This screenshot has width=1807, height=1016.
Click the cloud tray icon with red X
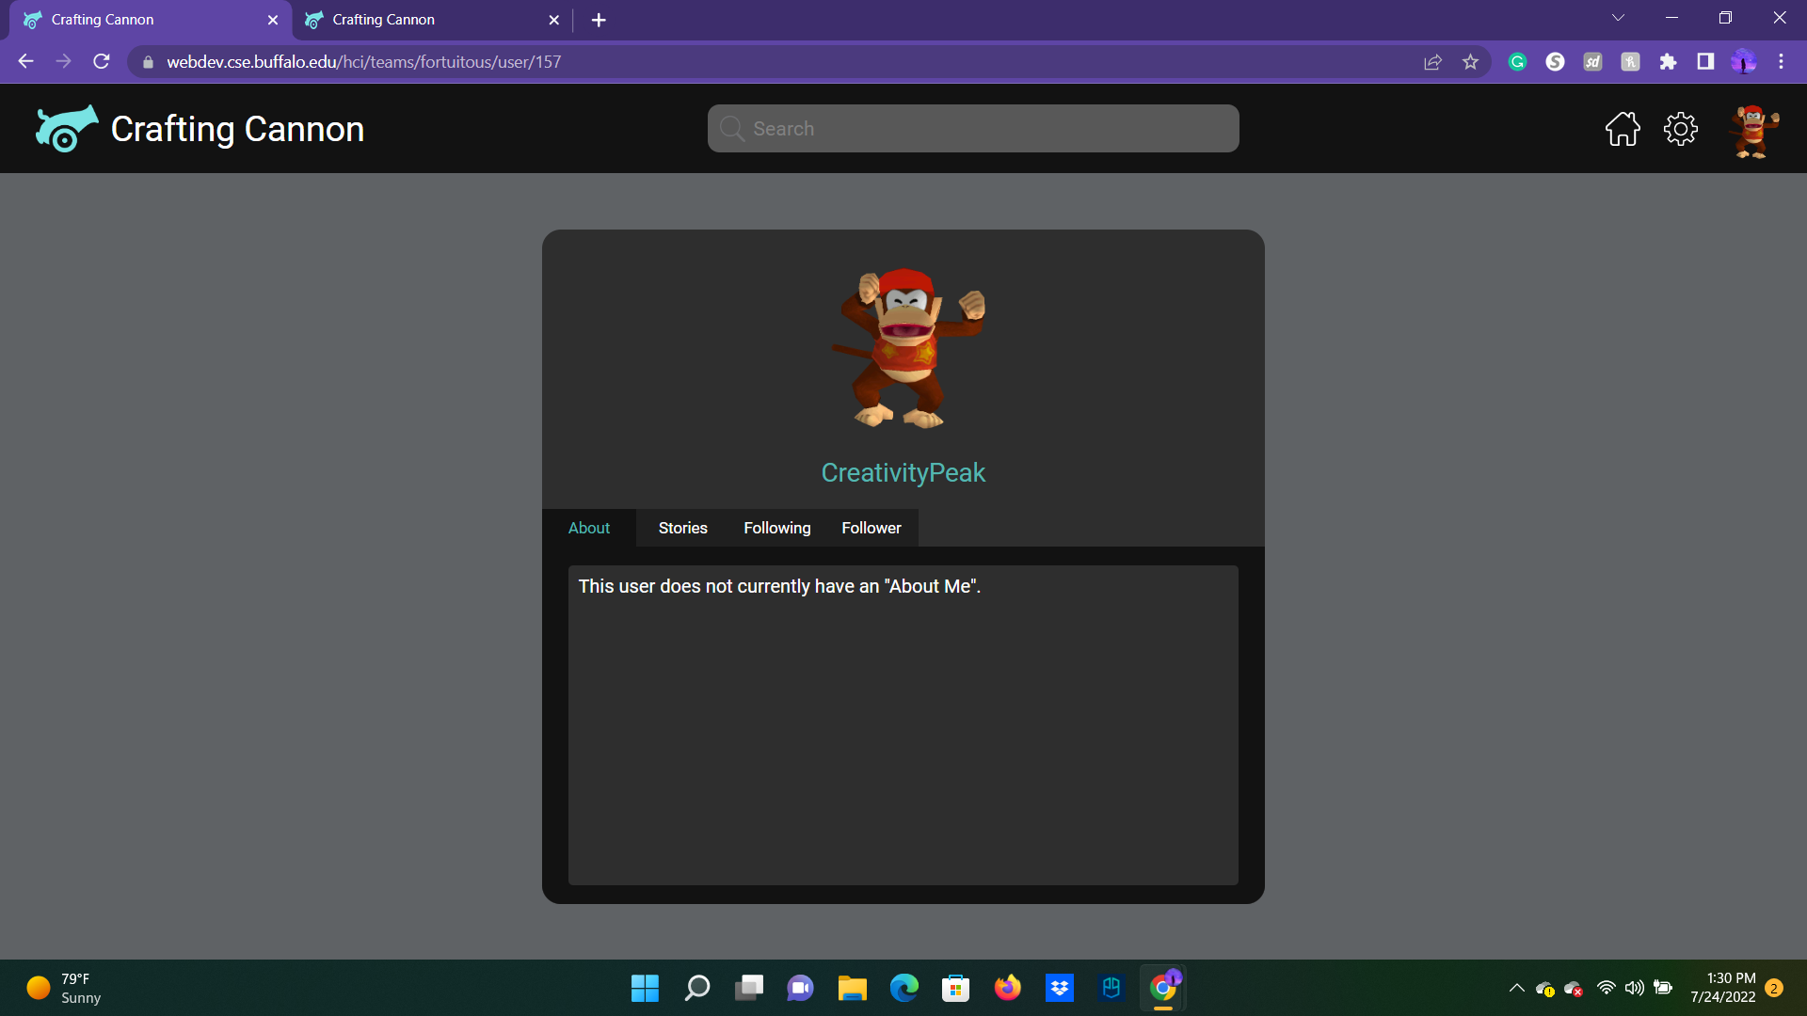tap(1573, 988)
